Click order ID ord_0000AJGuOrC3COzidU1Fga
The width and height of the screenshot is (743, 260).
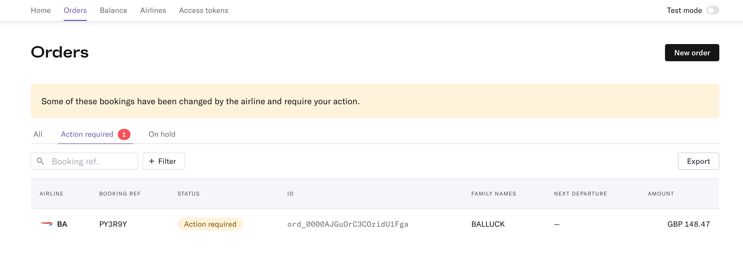click(348, 224)
